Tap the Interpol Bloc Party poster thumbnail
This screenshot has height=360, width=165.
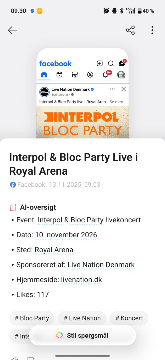click(x=82, y=122)
